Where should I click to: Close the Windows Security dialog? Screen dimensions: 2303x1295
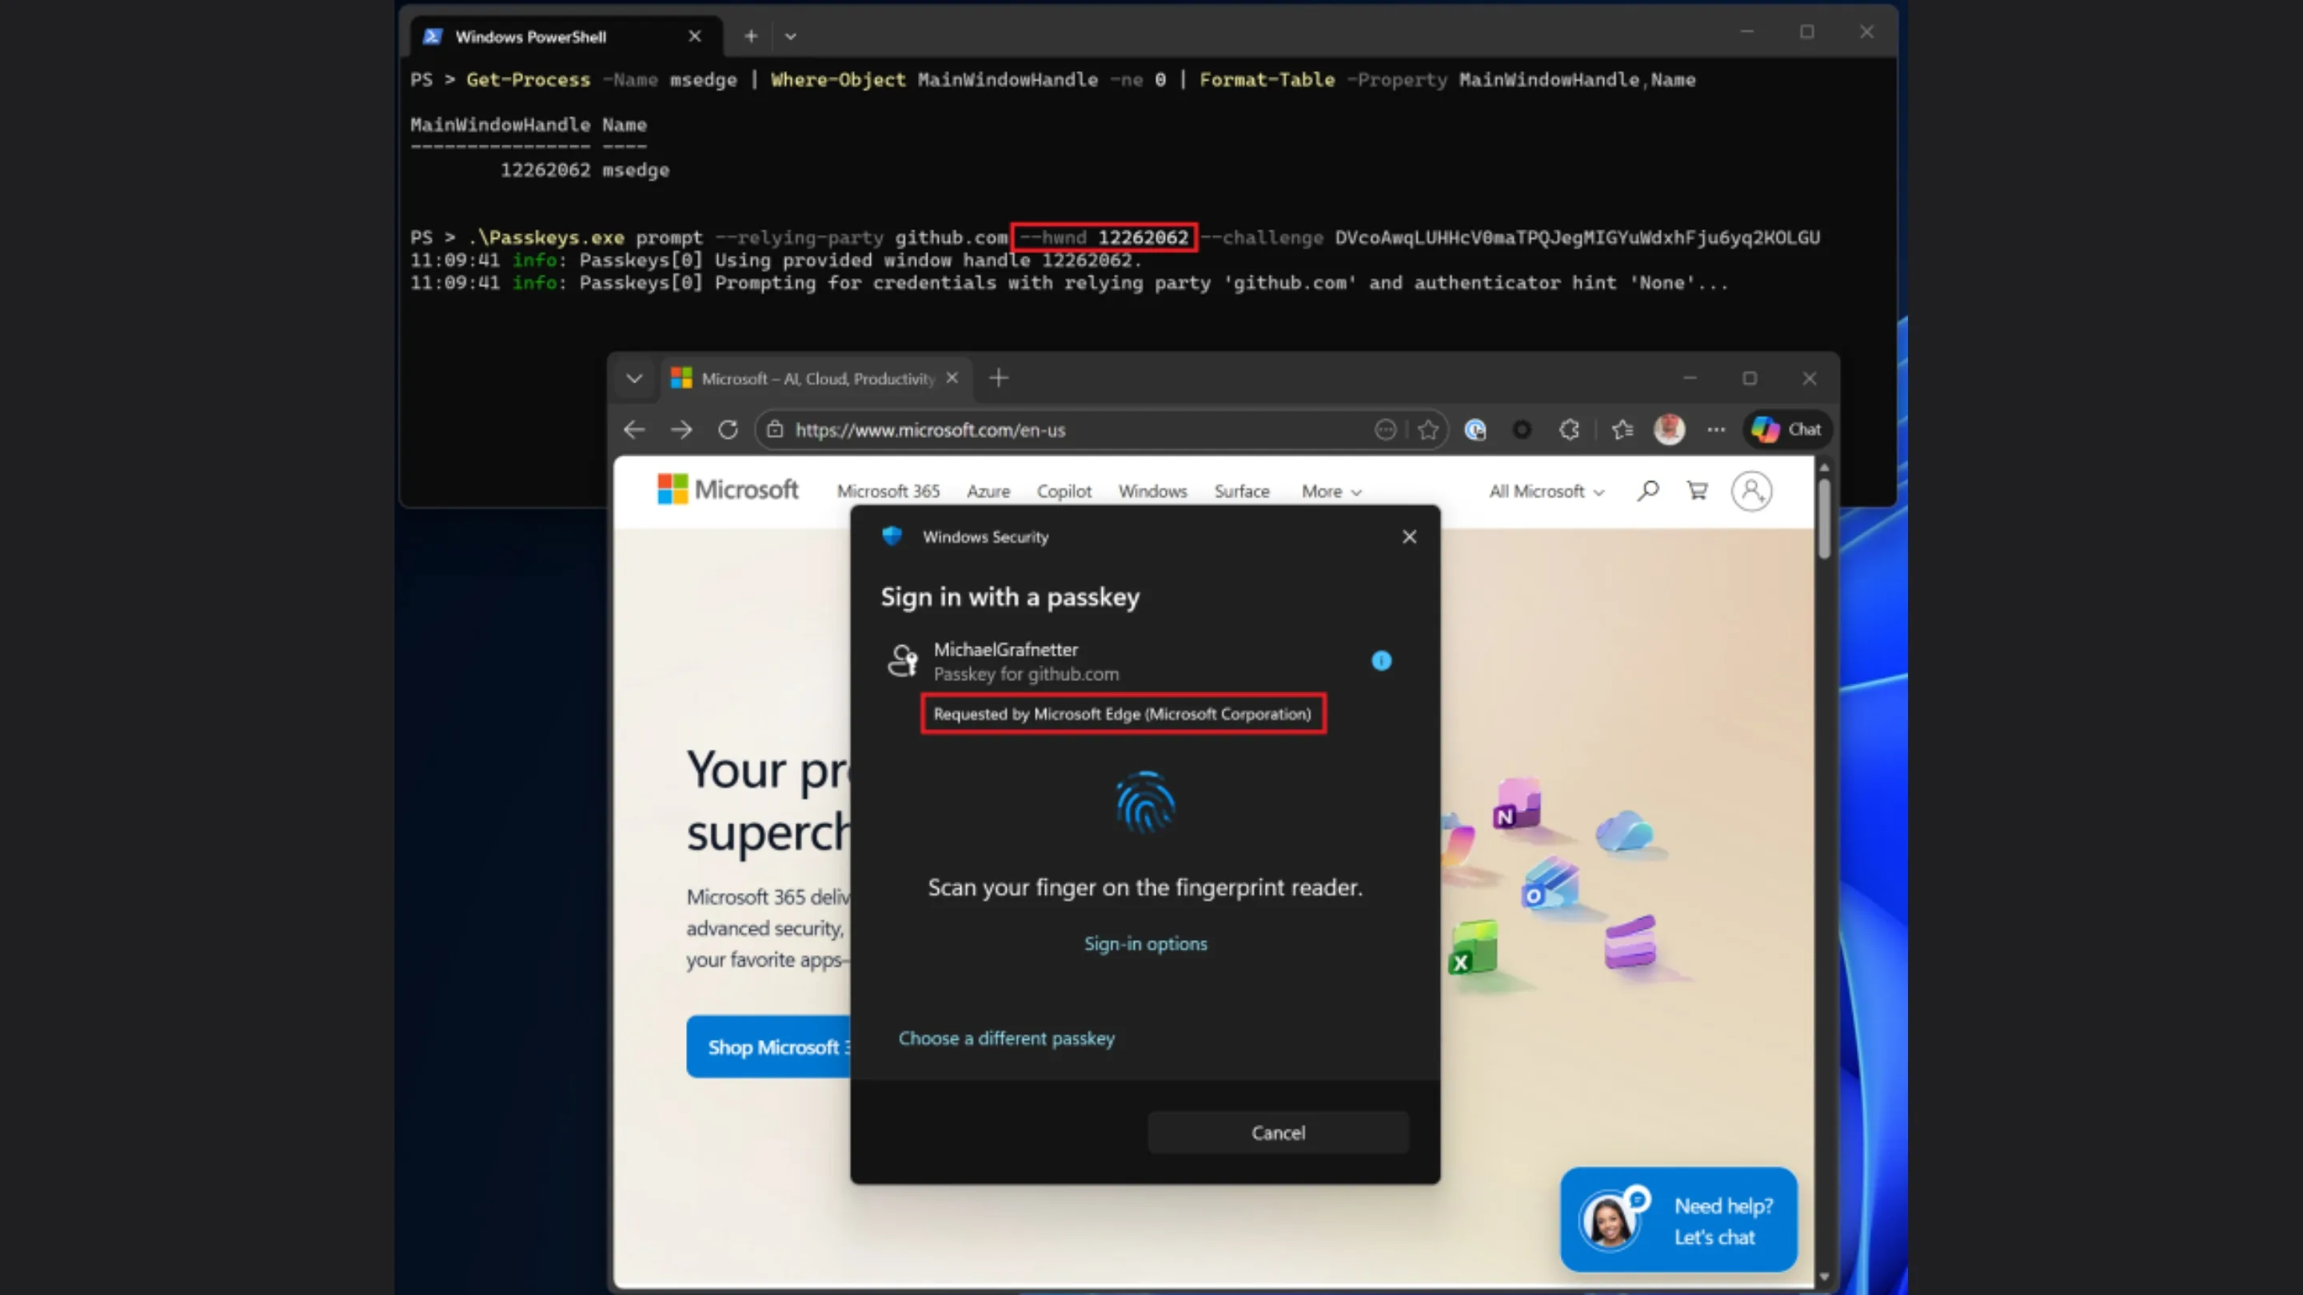[x=1409, y=536]
